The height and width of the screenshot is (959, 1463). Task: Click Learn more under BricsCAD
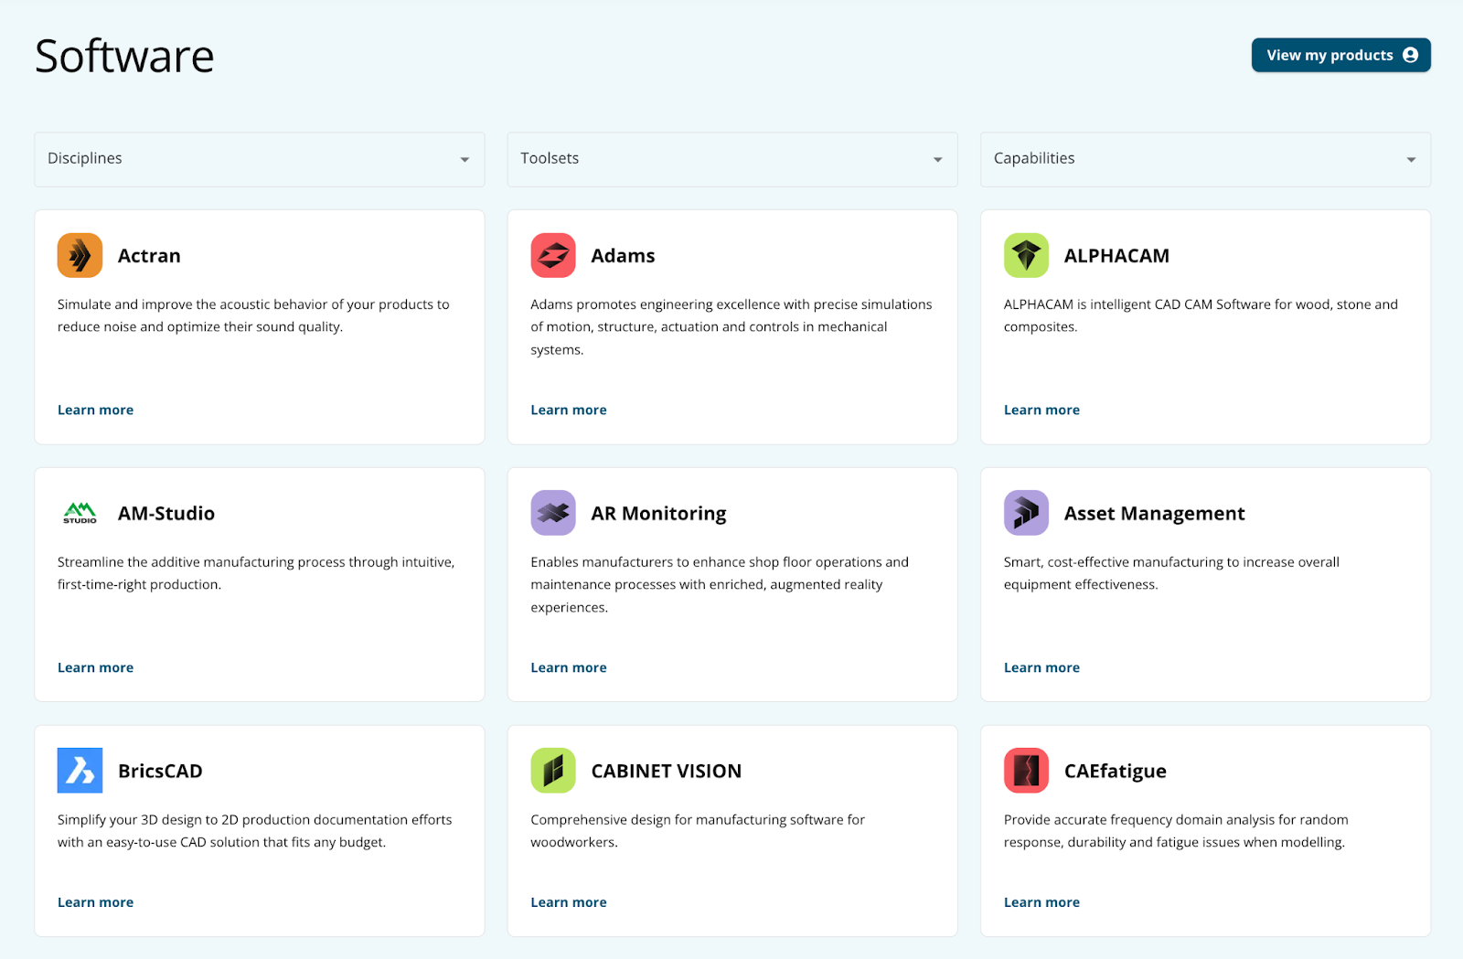click(x=95, y=902)
